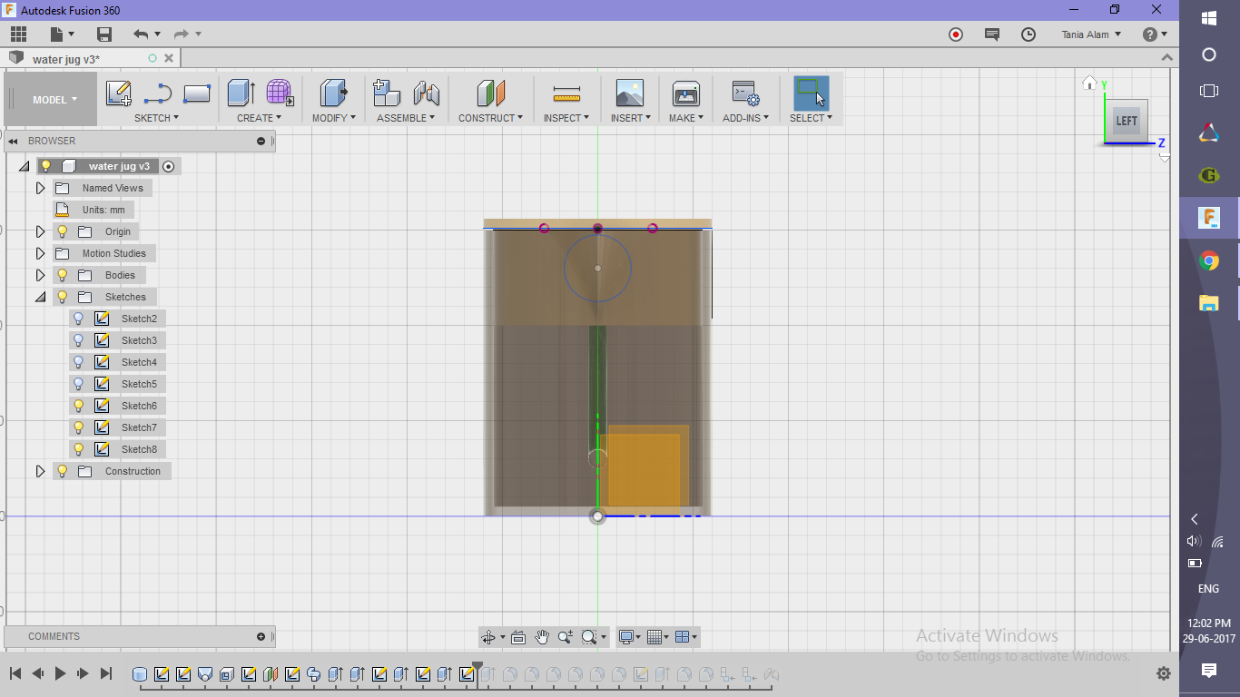The height and width of the screenshot is (697, 1240).
Task: Hide Sketch8 using its light bulb
Action: point(79,449)
